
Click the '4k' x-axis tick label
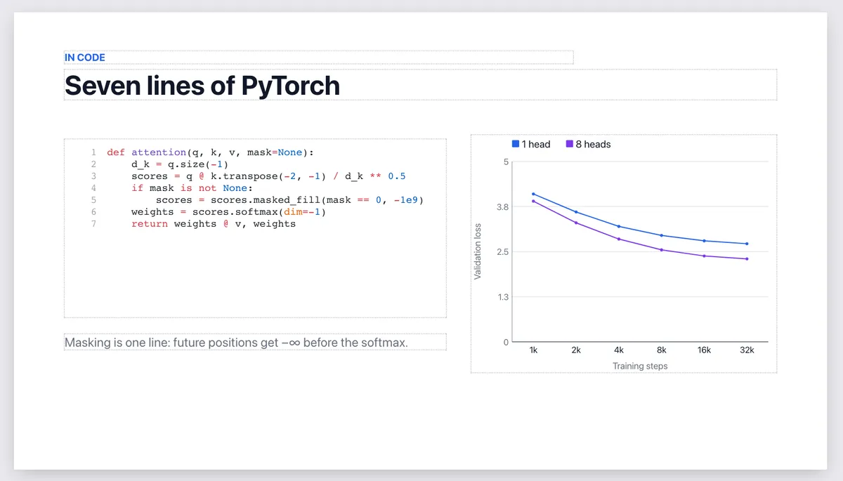(619, 350)
